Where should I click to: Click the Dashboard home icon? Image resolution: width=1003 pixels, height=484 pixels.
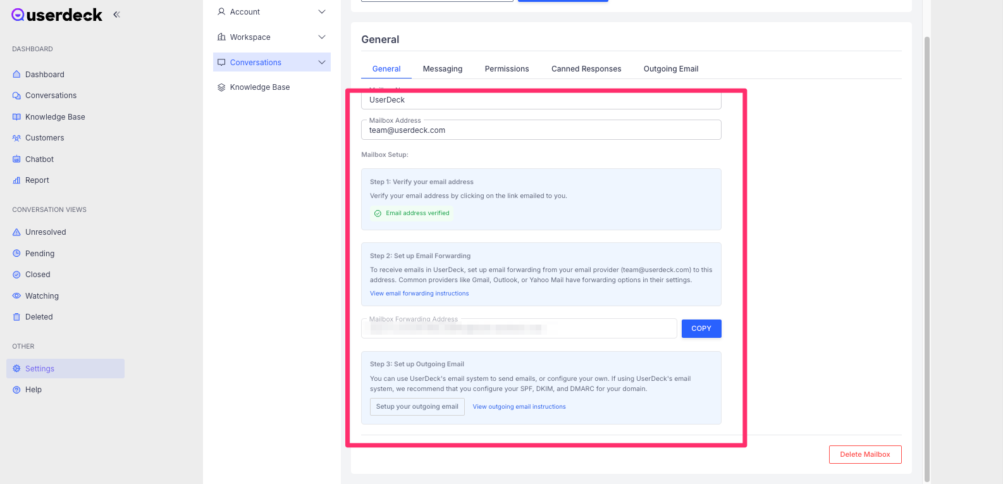tap(16, 74)
